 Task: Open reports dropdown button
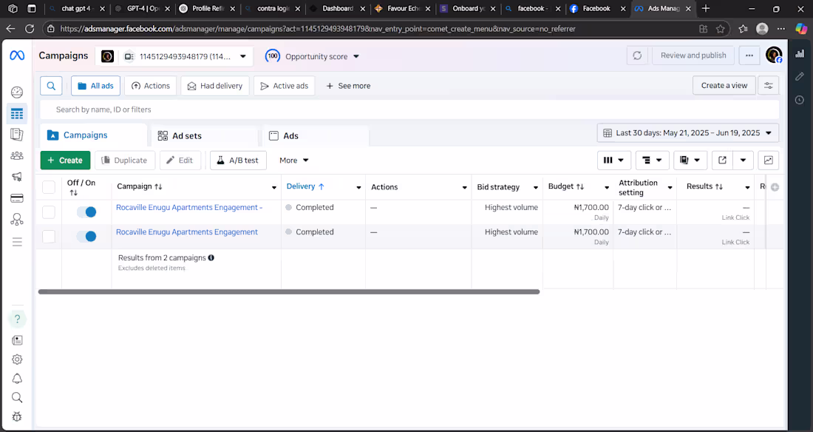pyautogui.click(x=690, y=161)
